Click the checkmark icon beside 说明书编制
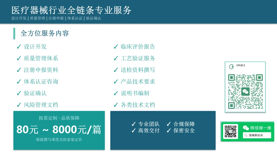Image resolution: width=277 pixels, height=156 pixels. tap(116, 93)
